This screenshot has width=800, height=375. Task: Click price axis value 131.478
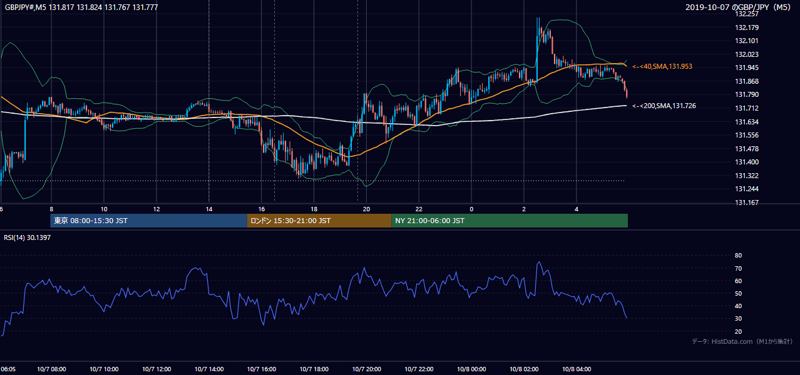click(x=747, y=149)
